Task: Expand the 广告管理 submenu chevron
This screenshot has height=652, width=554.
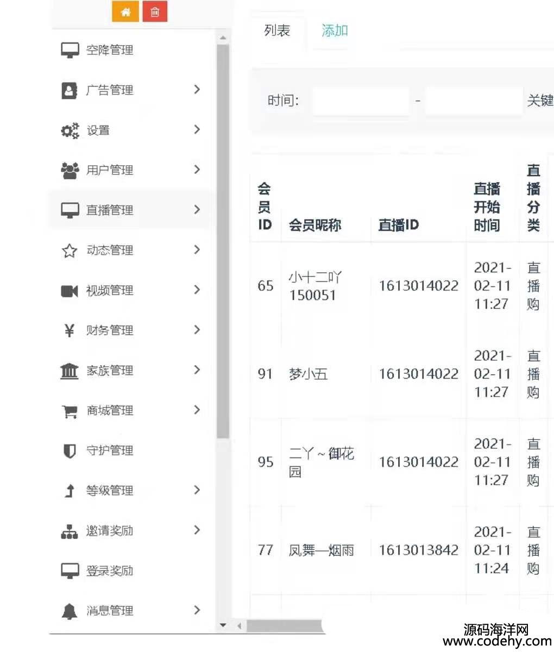Action: coord(197,90)
